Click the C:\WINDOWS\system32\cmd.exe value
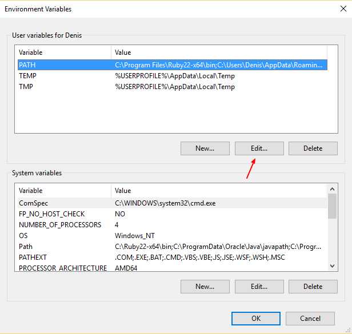 click(165, 203)
